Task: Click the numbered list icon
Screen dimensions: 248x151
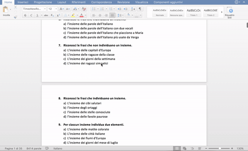Action: click(x=102, y=9)
